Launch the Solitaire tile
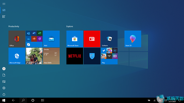This screenshot has width=184, height=103. [109, 39]
